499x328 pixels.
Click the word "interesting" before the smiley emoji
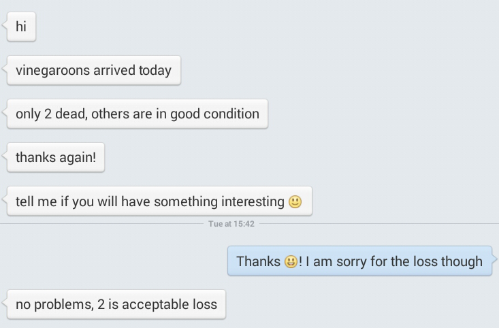[251, 201]
